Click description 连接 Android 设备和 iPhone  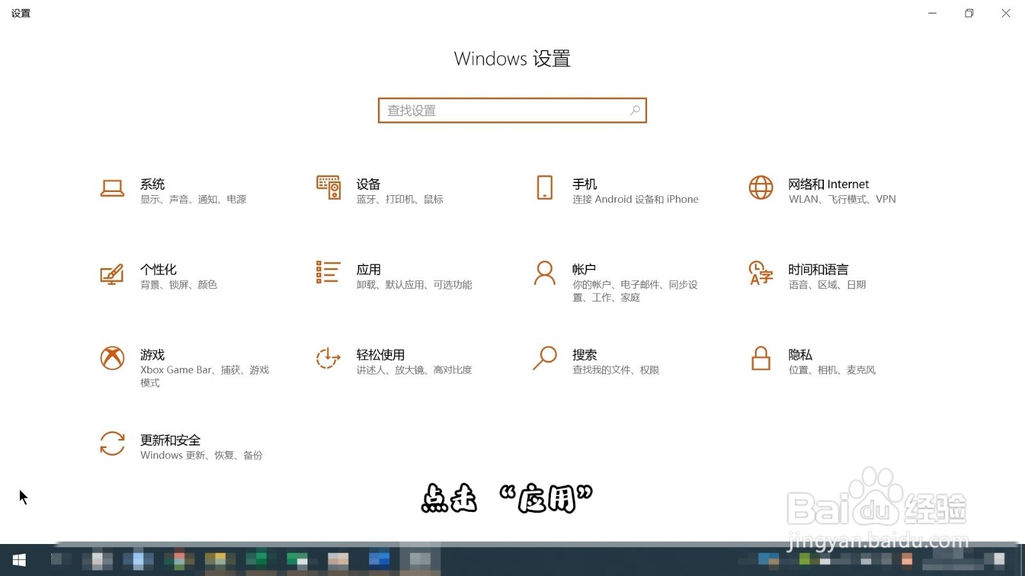tap(635, 200)
